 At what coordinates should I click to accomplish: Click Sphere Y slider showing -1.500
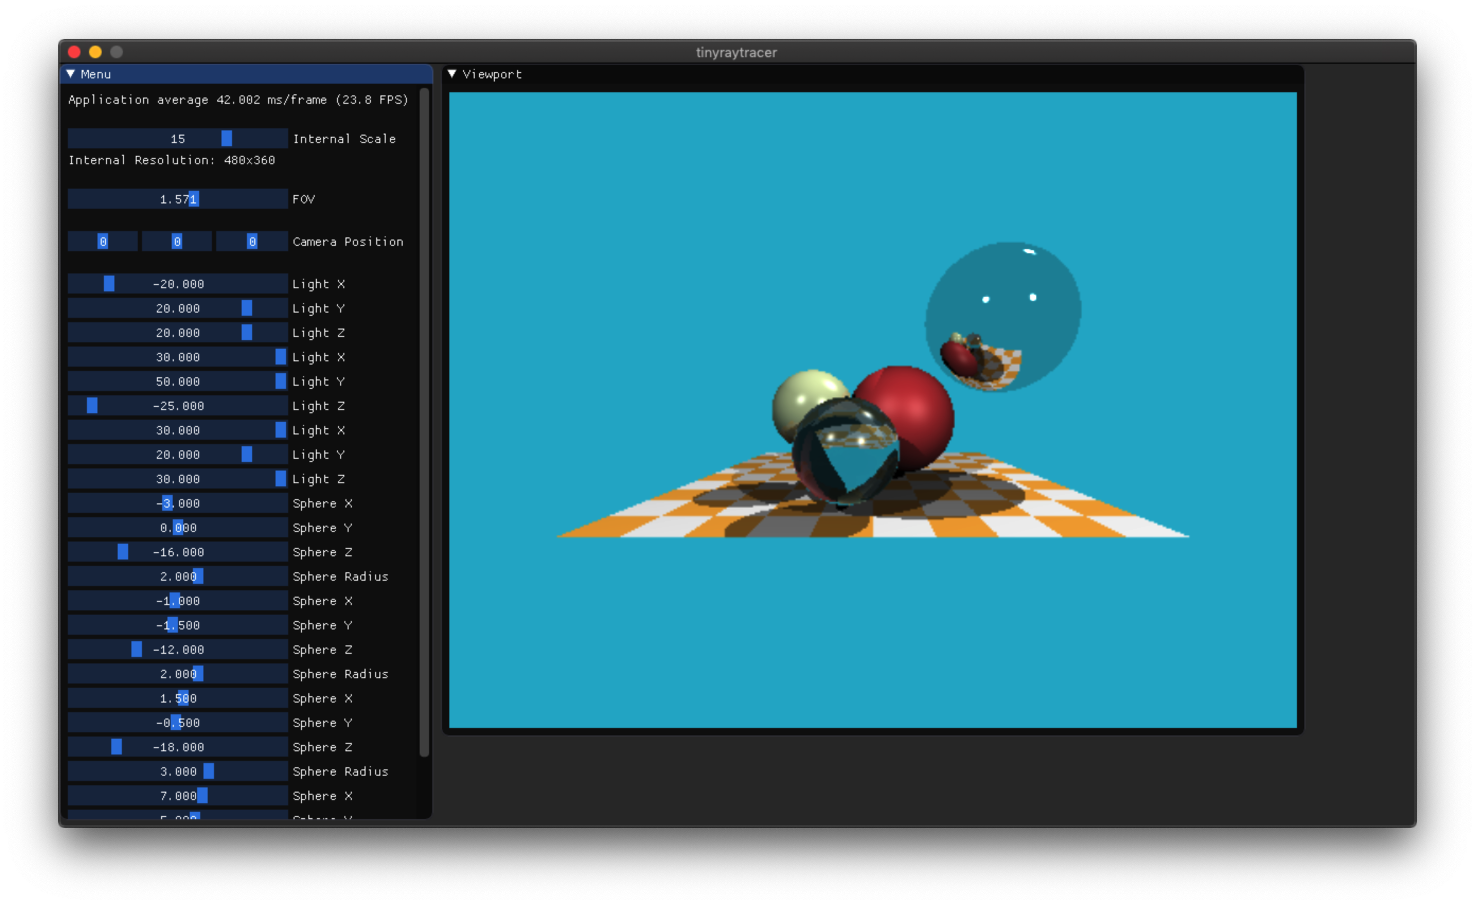pos(177,625)
